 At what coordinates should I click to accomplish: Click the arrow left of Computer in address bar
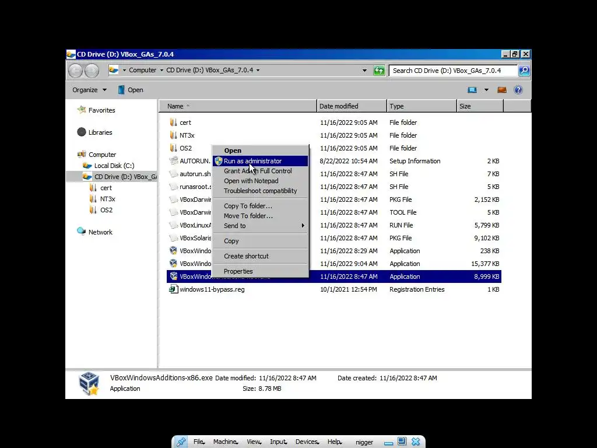point(124,70)
